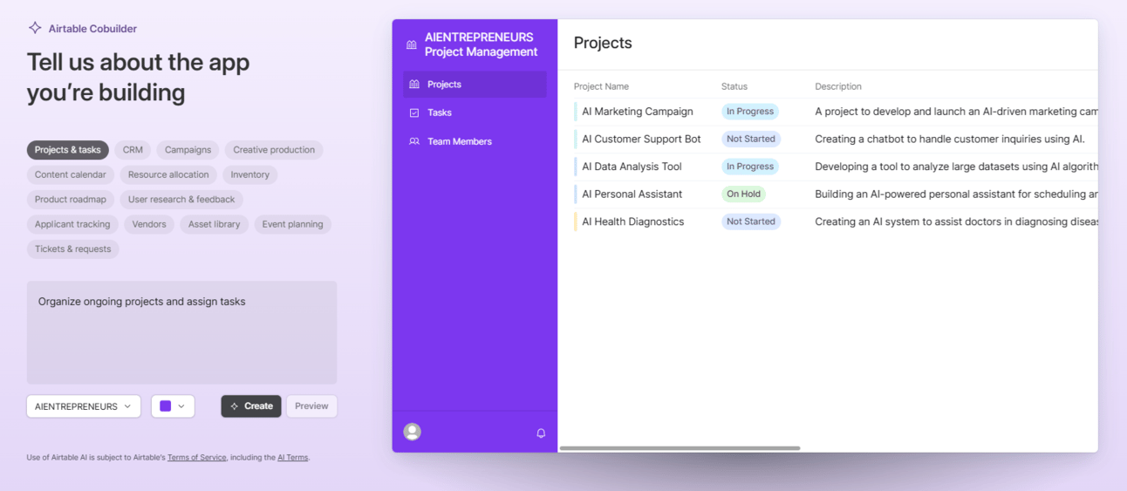Select the Inventory chip

pos(250,174)
